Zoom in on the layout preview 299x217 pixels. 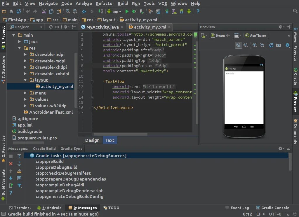pos(255,45)
